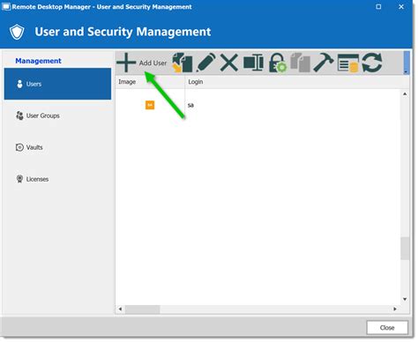The image size is (418, 342).
Task: Click the horizontal scrollbar right arrow
Action: click(395, 309)
